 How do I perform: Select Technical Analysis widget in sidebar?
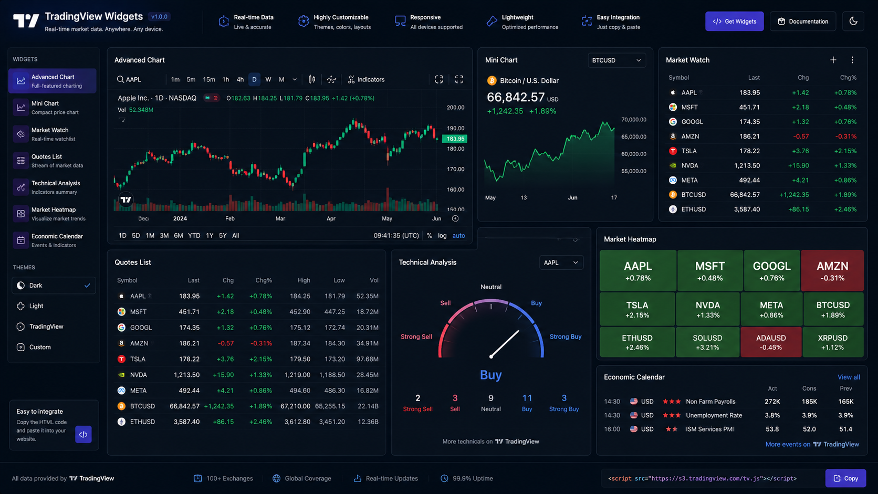pos(52,187)
